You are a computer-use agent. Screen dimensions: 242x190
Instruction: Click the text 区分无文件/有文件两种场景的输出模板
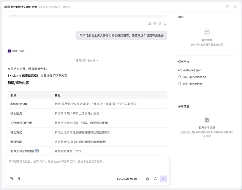[x=80, y=142]
